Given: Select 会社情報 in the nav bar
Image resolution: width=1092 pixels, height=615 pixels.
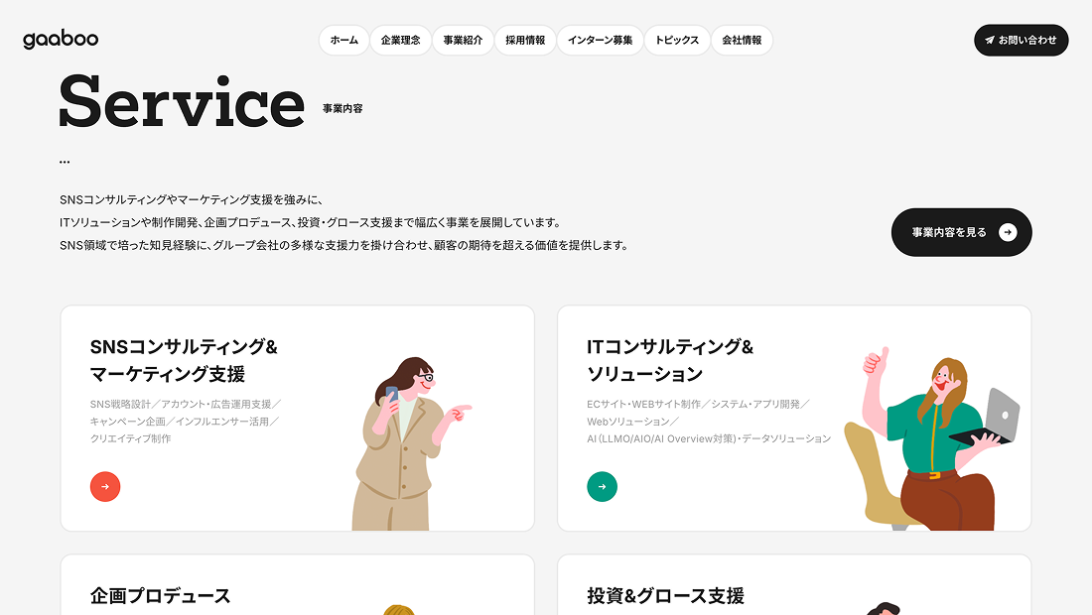Looking at the screenshot, I should pyautogui.click(x=742, y=41).
